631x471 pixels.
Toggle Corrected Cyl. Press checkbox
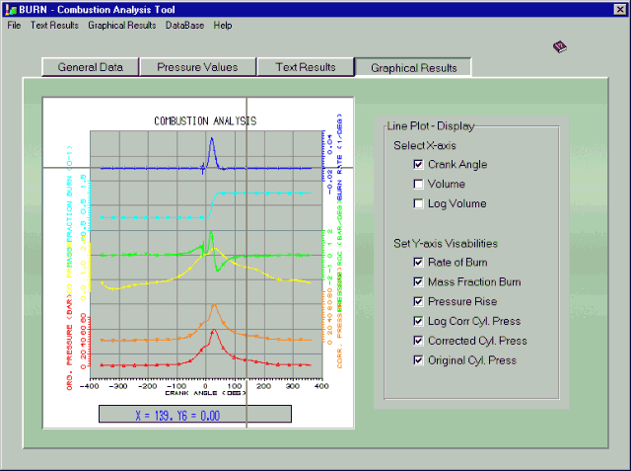[418, 341]
